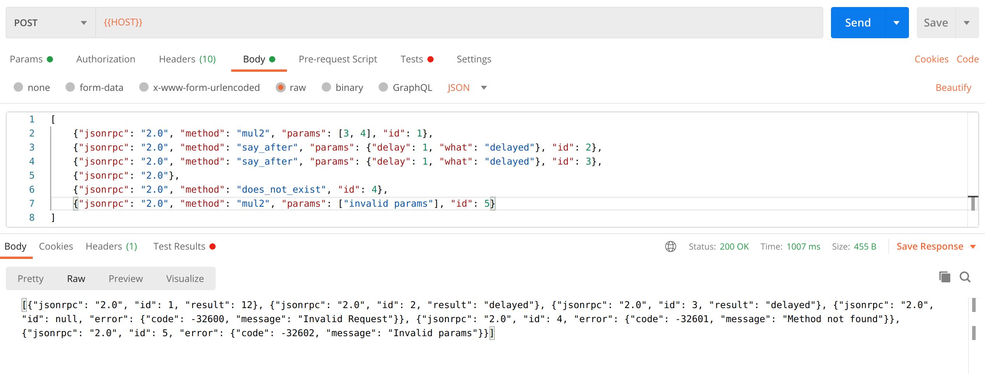Open the JSON format dropdown

pyautogui.click(x=484, y=88)
